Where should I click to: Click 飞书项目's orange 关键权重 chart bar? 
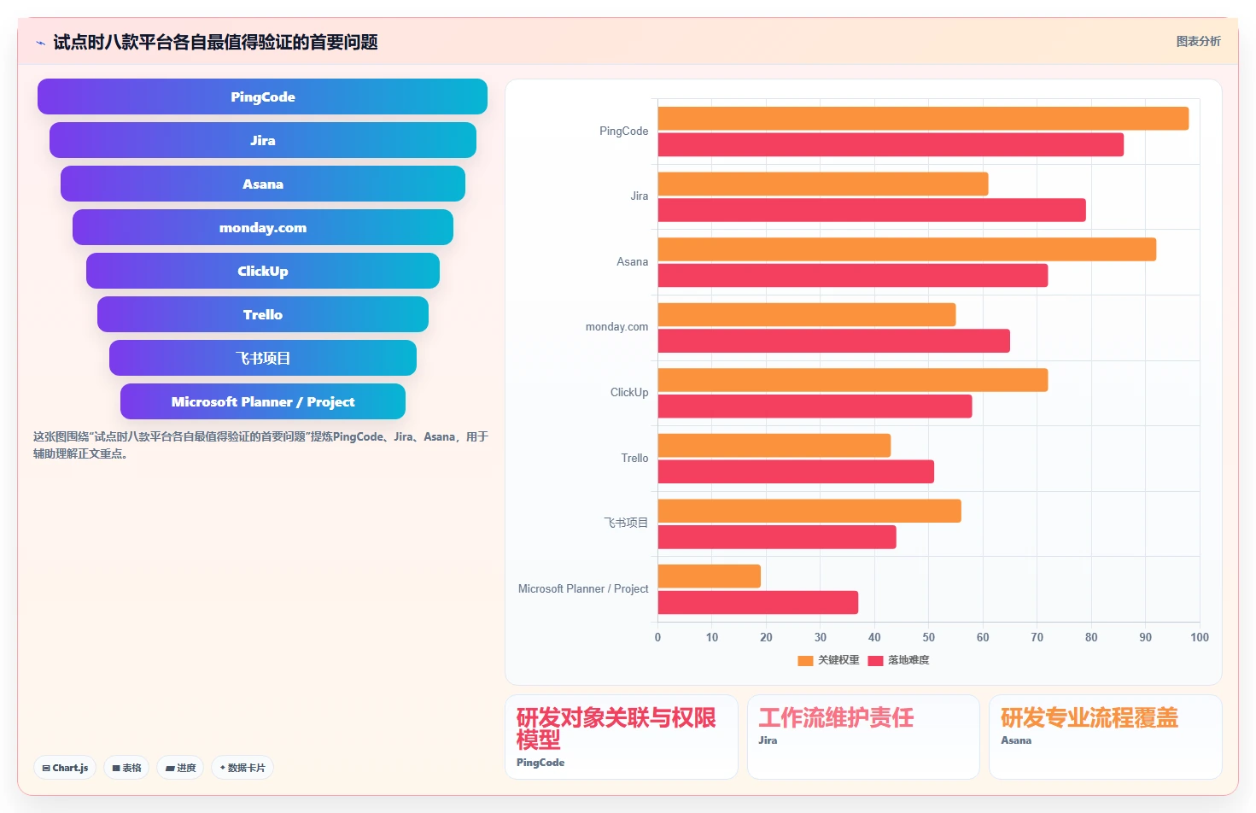[x=809, y=511]
